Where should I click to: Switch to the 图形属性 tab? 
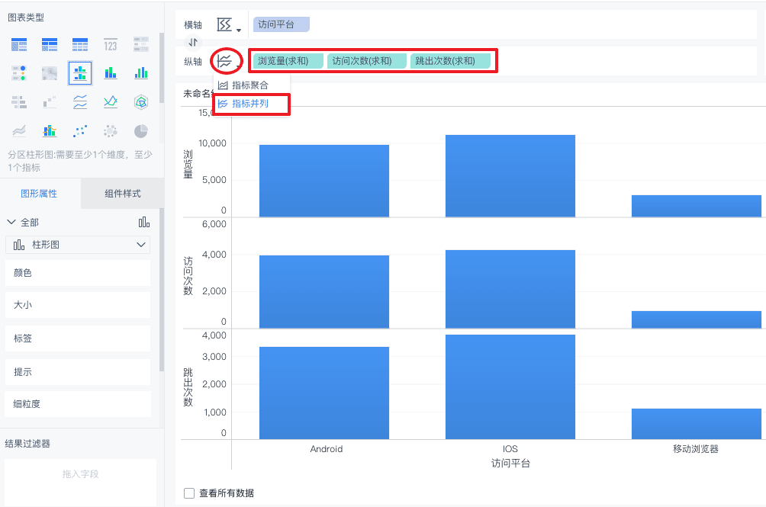39,194
